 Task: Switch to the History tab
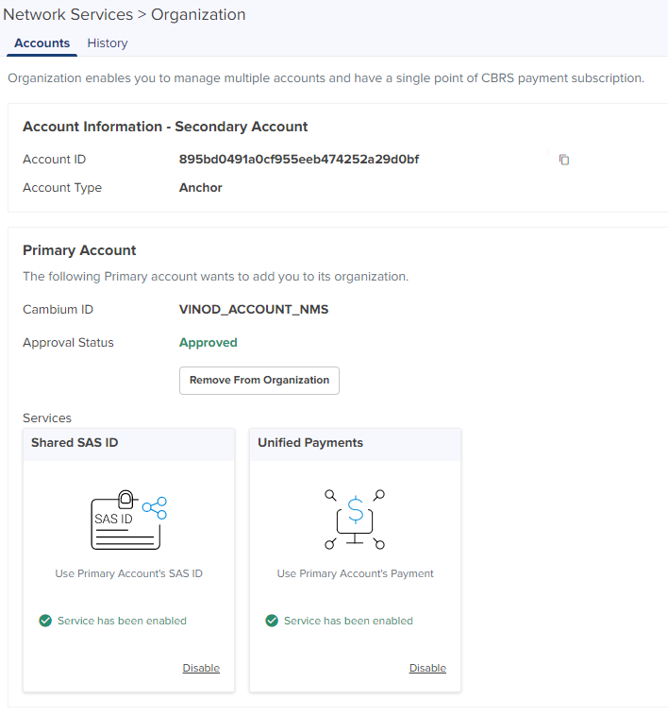[x=108, y=43]
